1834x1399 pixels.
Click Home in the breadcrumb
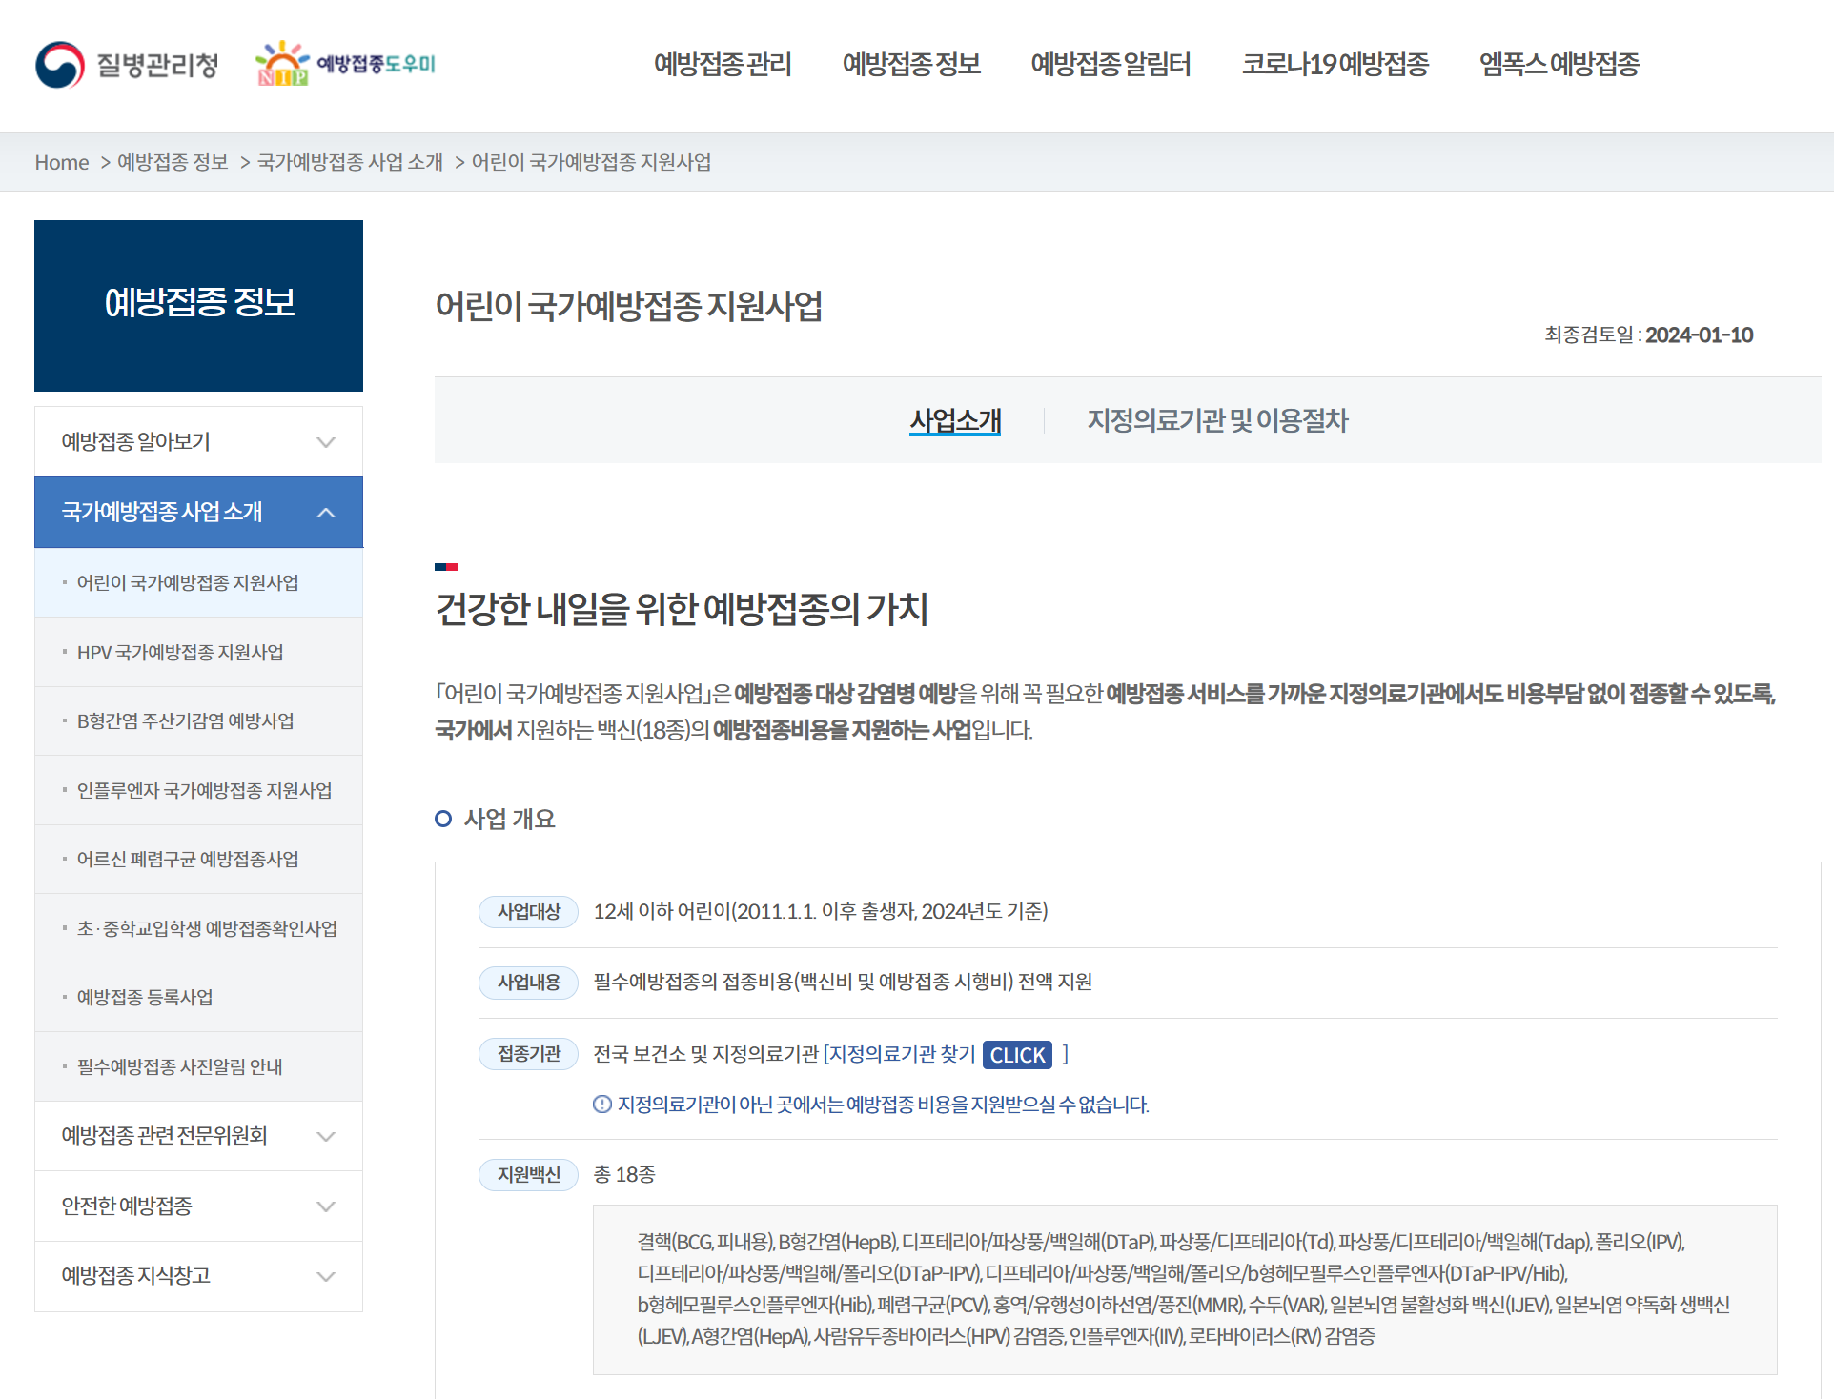coord(62,162)
